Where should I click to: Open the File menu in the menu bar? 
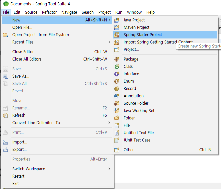tap(6, 12)
